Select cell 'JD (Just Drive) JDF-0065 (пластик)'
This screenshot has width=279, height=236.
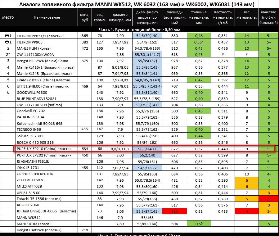click(x=47, y=211)
